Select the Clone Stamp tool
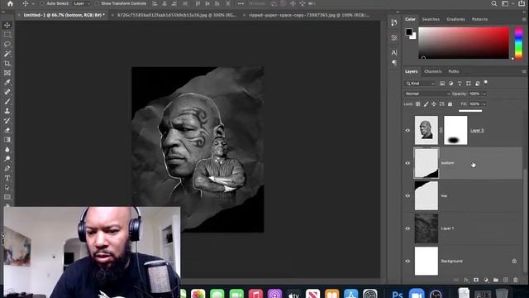 coord(7,111)
